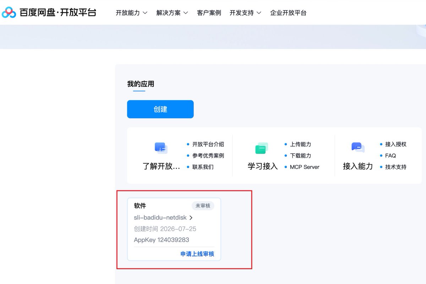Image resolution: width=426 pixels, height=284 pixels.
Task: Click the 未审核 status badge
Action: click(x=203, y=206)
